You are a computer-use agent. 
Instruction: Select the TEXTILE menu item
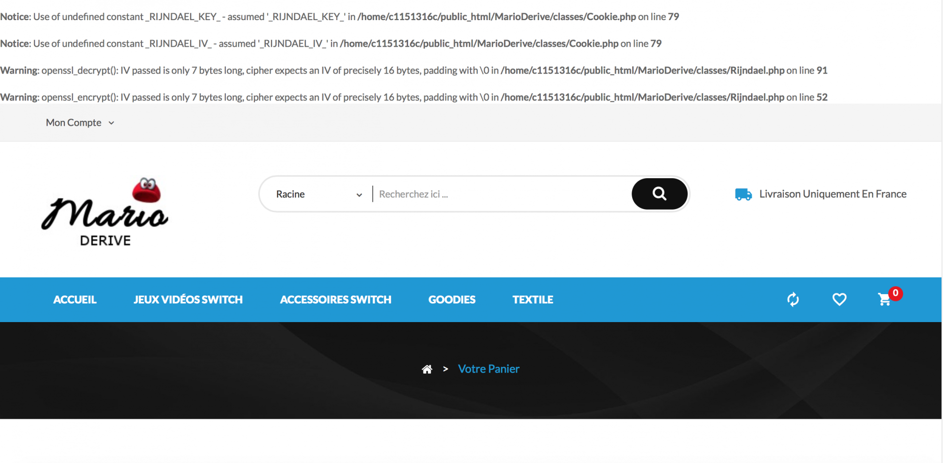pyautogui.click(x=533, y=300)
